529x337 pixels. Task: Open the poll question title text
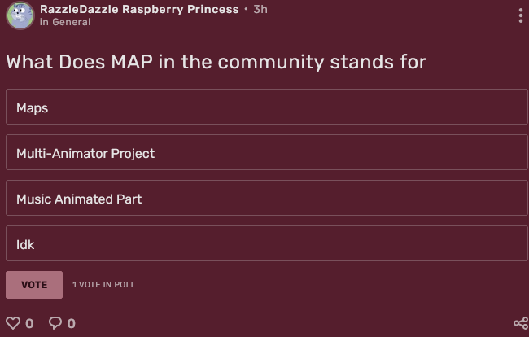216,62
